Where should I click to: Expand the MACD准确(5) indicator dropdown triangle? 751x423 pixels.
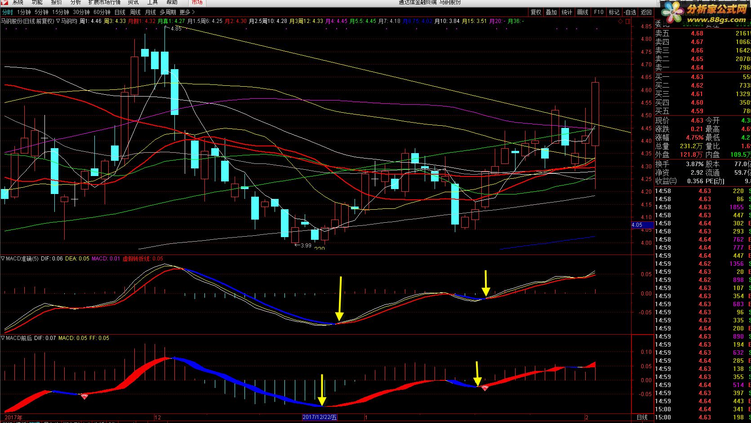point(3,259)
